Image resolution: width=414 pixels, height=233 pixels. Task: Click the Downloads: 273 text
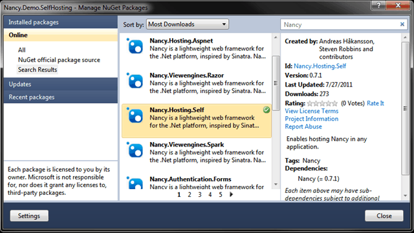307,94
